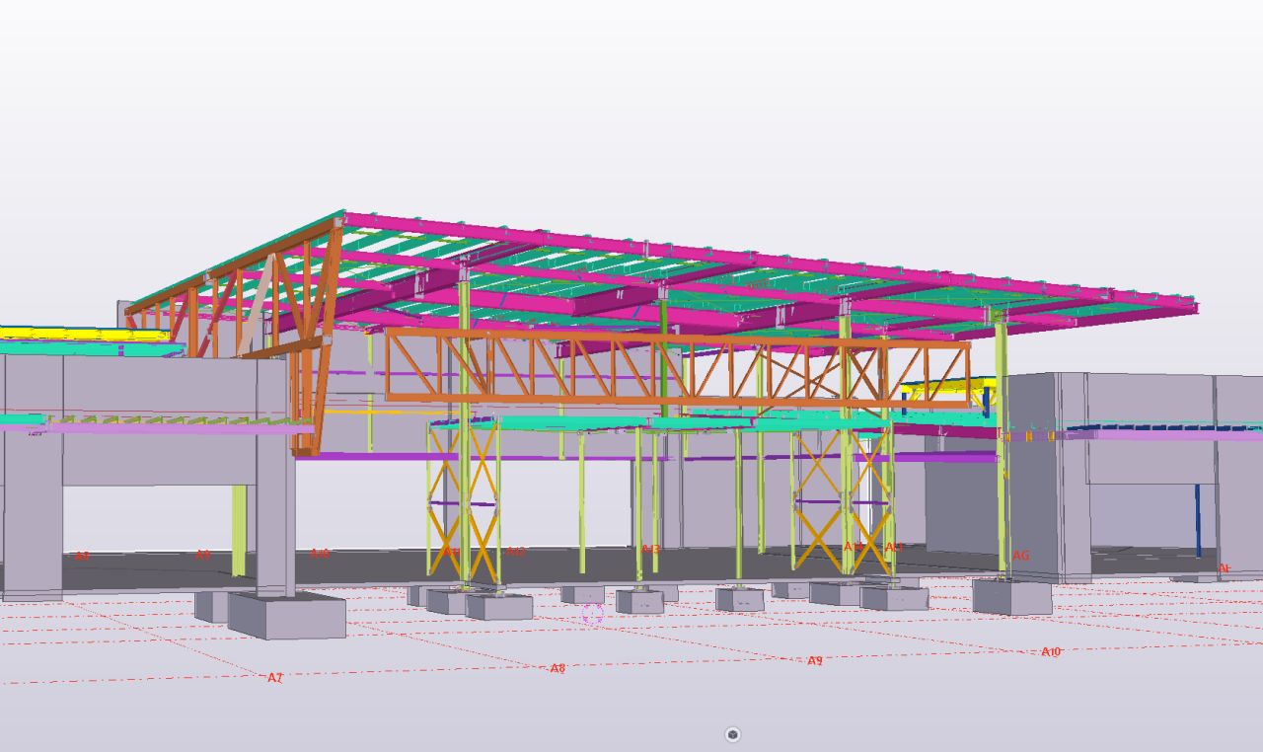
Task: Click the magenta dashed circle marker near footings
Action: coord(592,615)
